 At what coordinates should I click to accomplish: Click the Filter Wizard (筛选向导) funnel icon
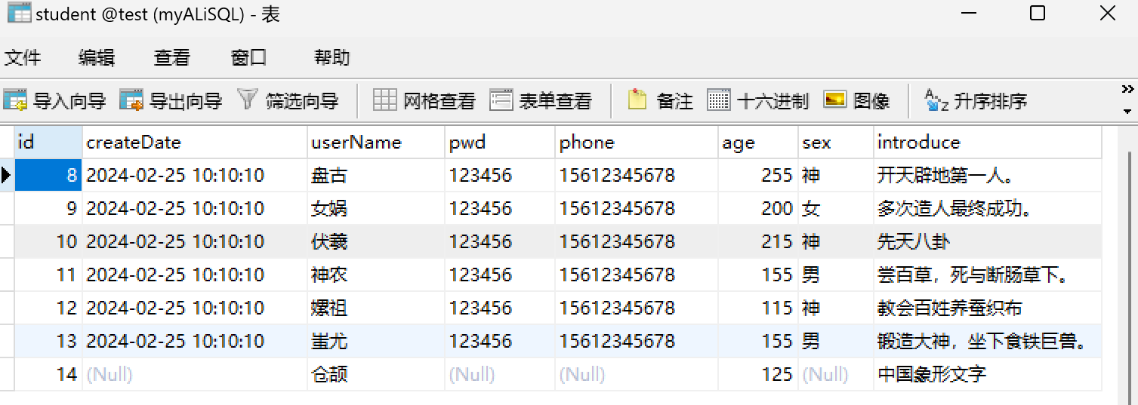[x=248, y=100]
